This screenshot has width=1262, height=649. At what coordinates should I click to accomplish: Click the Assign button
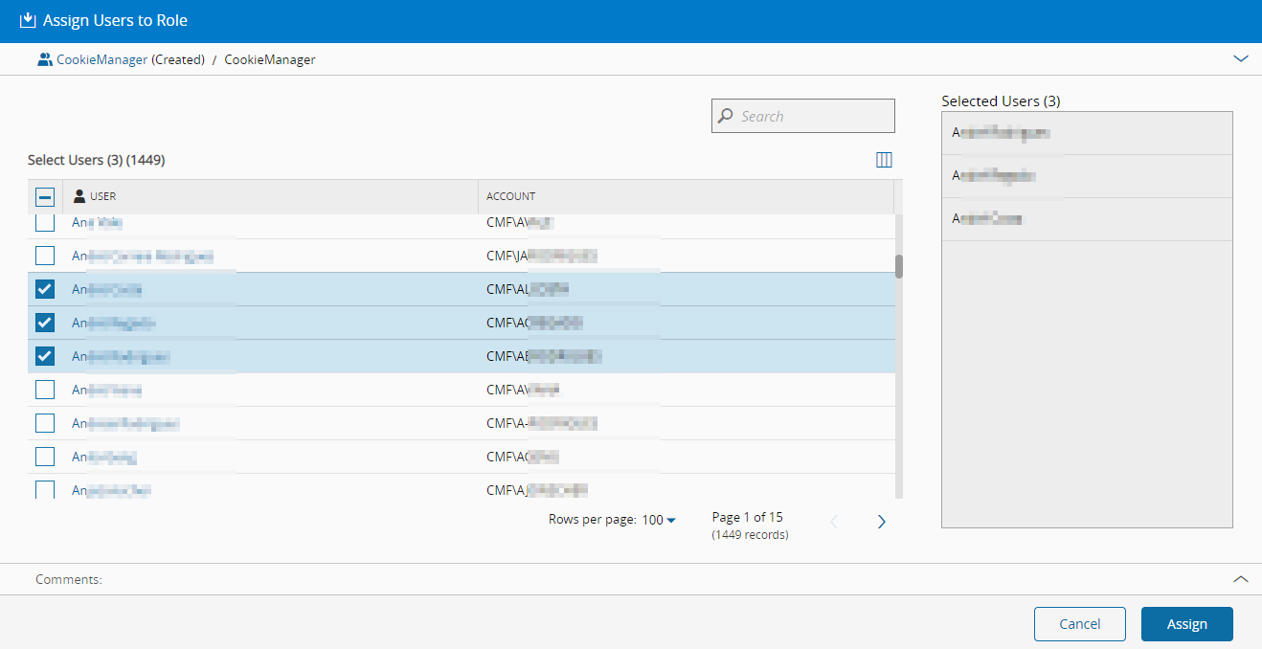1186,624
